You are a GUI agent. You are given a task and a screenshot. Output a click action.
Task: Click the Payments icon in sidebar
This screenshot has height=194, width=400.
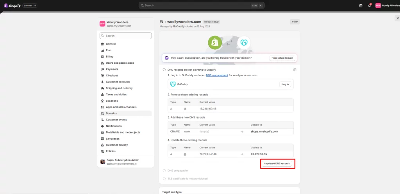tap(103, 69)
